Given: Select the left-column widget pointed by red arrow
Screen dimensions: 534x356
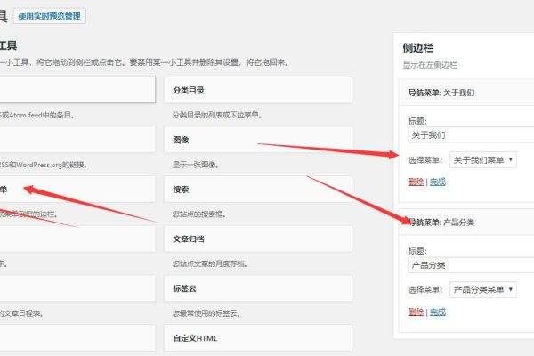Looking at the screenshot, I should coord(76,190).
